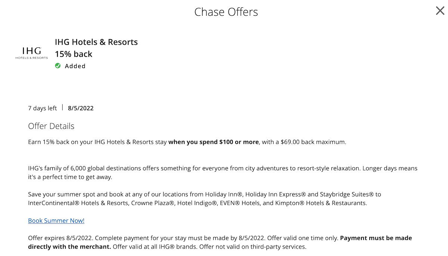Select the Offer Details heading text

coord(51,126)
